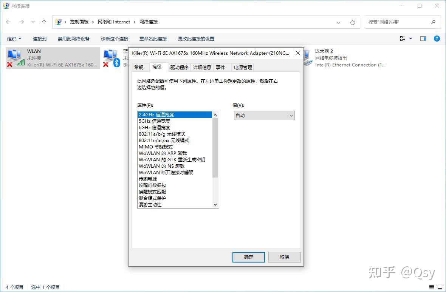Click the back navigation arrow
The height and width of the screenshot is (292, 446).
coord(8,22)
